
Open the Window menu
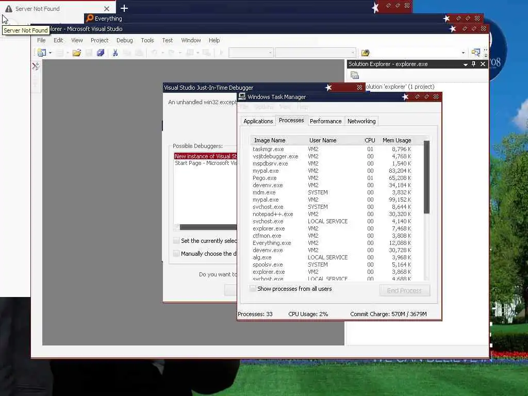191,40
